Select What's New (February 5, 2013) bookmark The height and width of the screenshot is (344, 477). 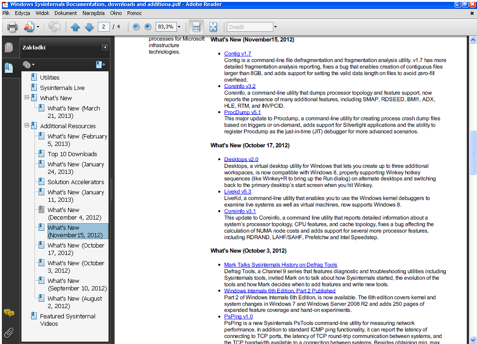[77, 140]
